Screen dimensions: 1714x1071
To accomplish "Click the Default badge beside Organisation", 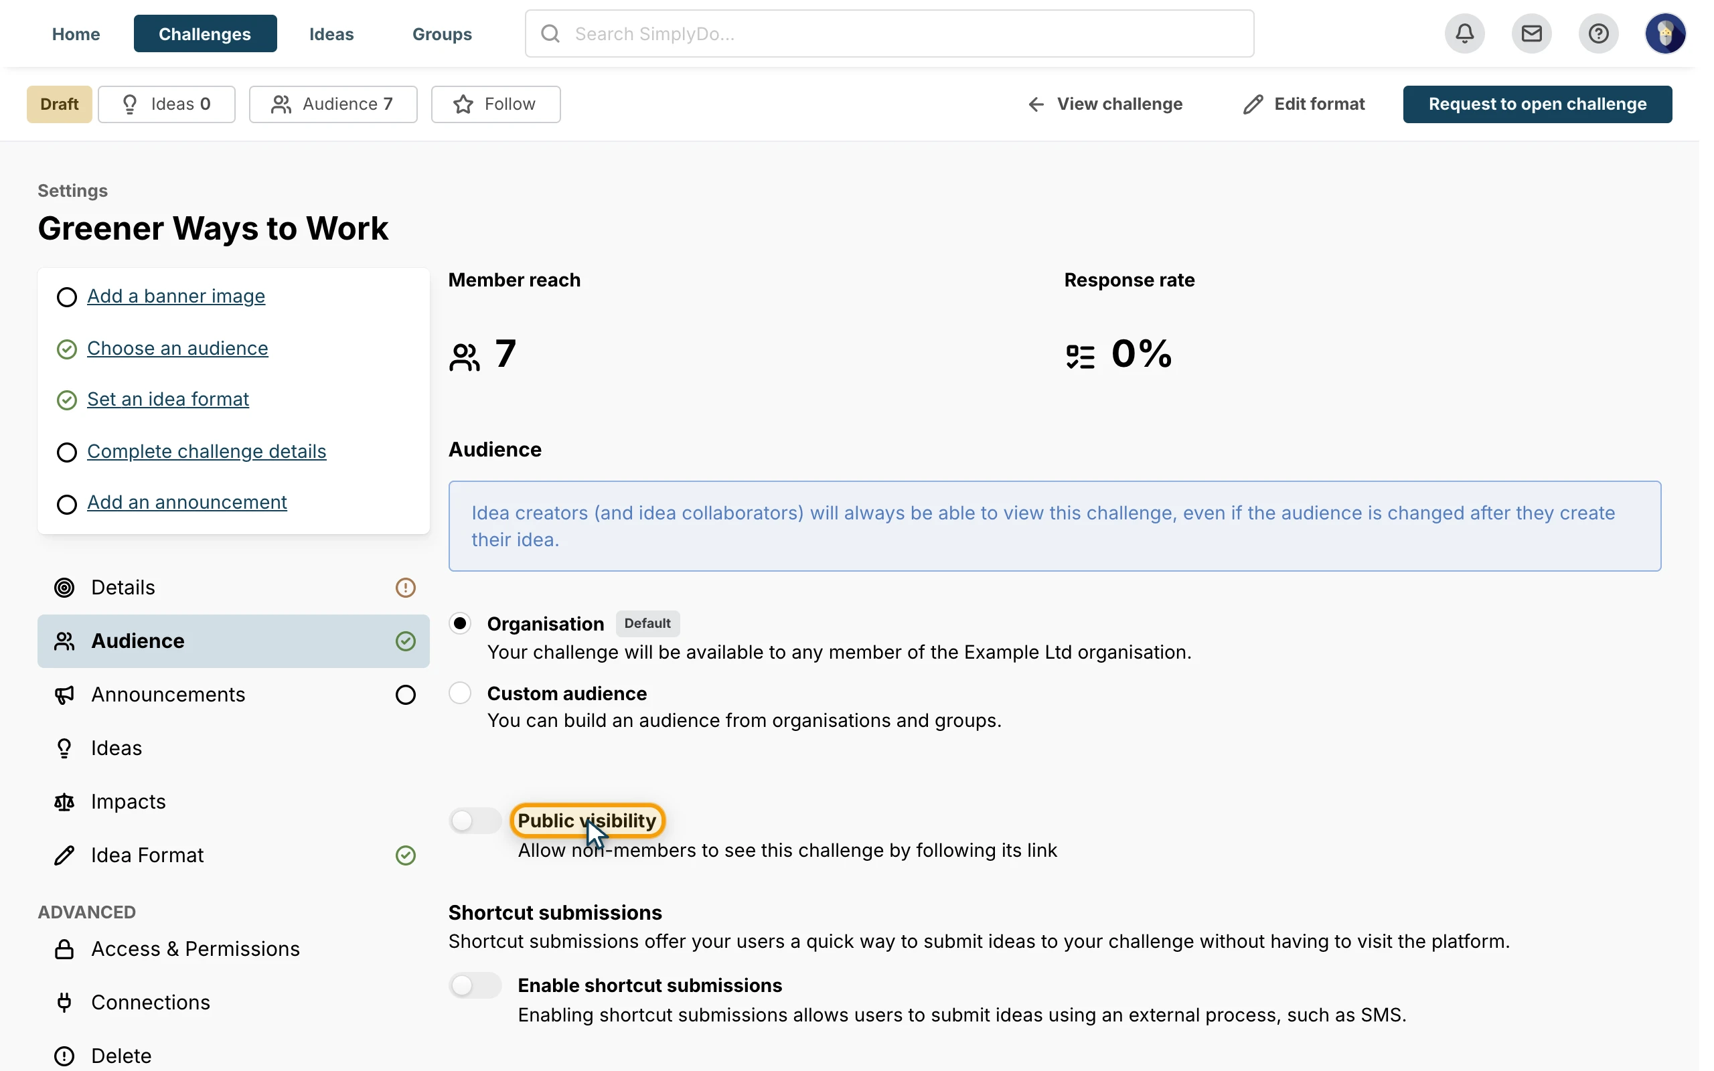I will pos(647,623).
